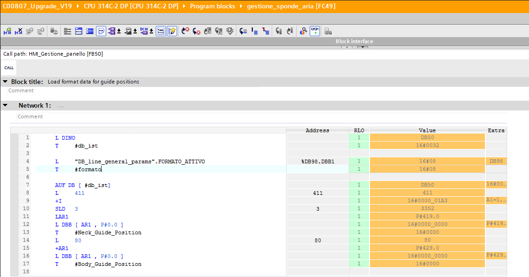
Task: Expand Block interface with down arrow
Action: (x=363, y=47)
